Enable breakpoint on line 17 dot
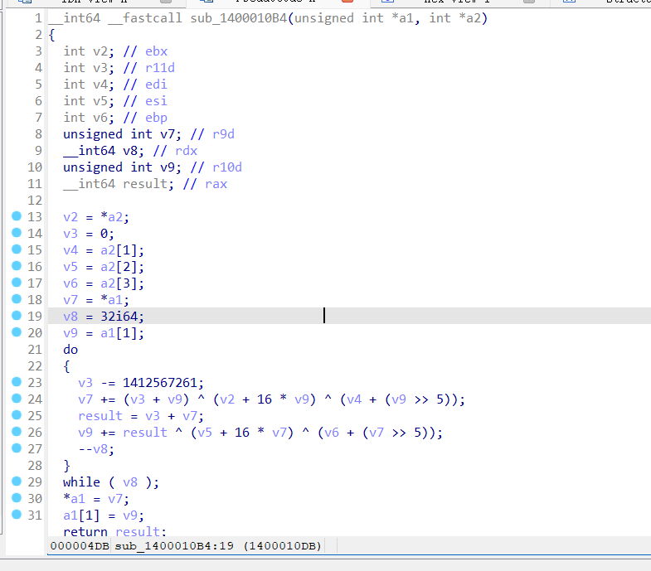This screenshot has height=571, width=651. click(x=17, y=283)
